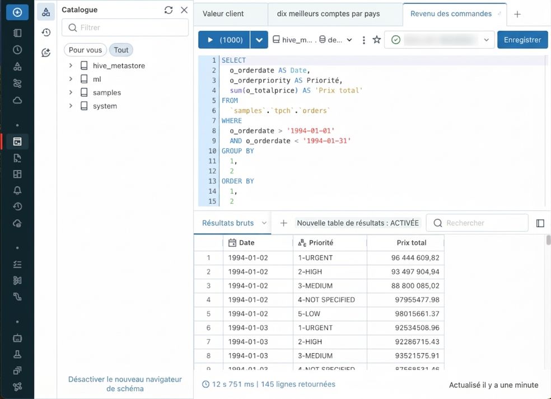Favorite the query with star icon
This screenshot has width=551, height=399.
click(x=377, y=40)
